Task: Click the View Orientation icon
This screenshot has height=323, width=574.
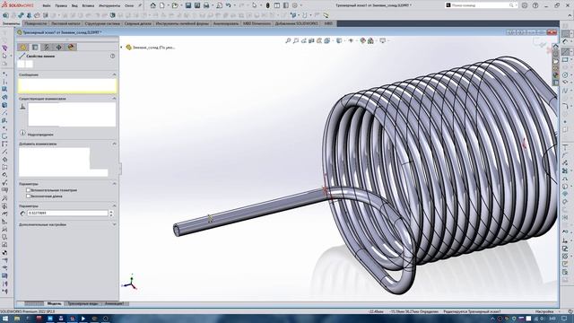Action: pyautogui.click(x=326, y=40)
